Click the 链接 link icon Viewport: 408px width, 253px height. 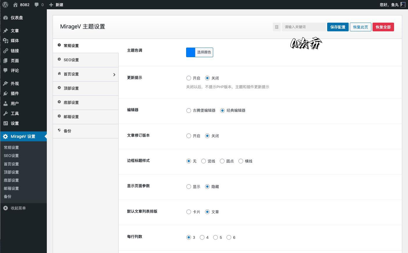pyautogui.click(x=6, y=51)
